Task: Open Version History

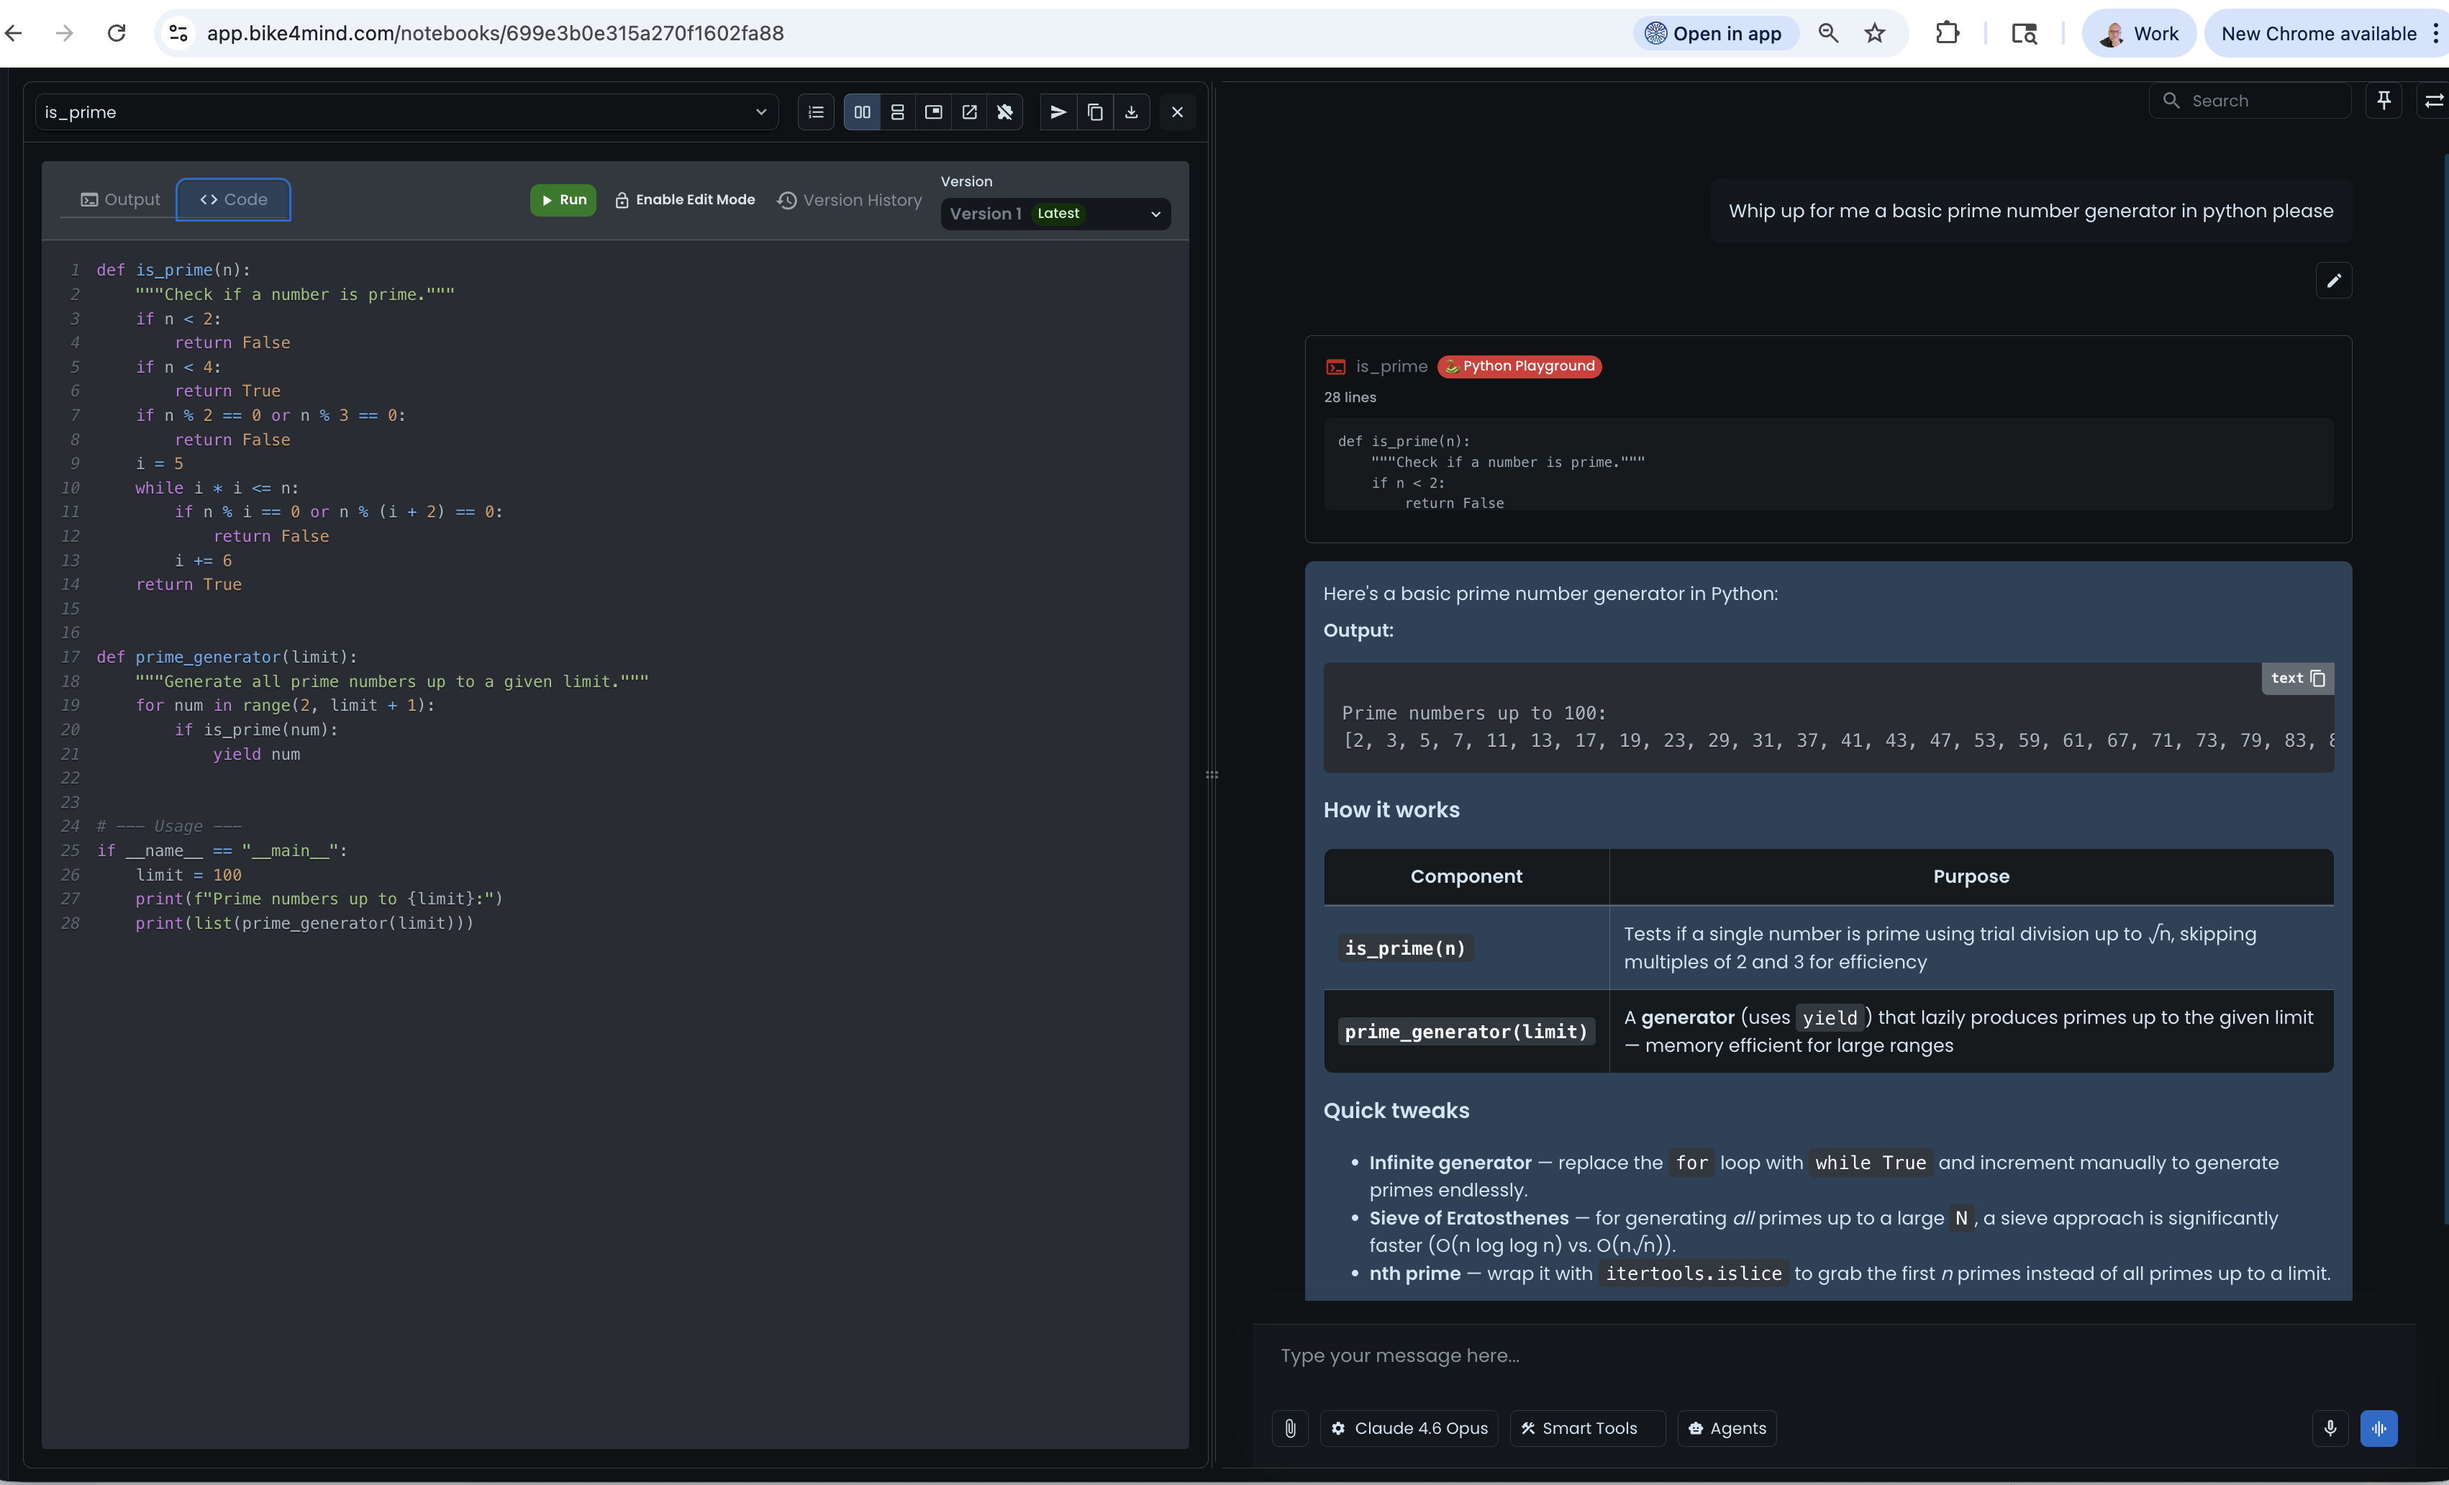Action: [848, 200]
